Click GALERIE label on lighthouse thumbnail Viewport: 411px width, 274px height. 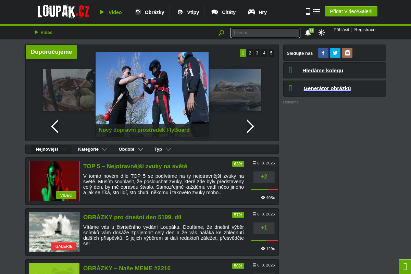pyautogui.click(x=64, y=246)
